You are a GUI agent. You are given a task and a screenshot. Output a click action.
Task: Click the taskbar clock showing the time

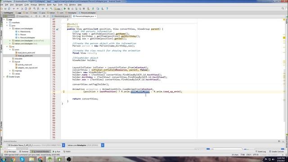coord(281,159)
